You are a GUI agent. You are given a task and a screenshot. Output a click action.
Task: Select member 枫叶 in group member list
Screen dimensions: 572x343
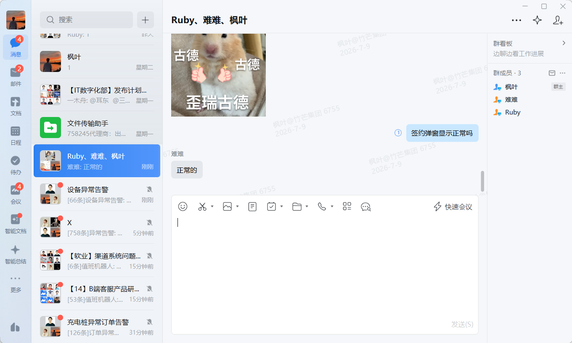pos(530,87)
